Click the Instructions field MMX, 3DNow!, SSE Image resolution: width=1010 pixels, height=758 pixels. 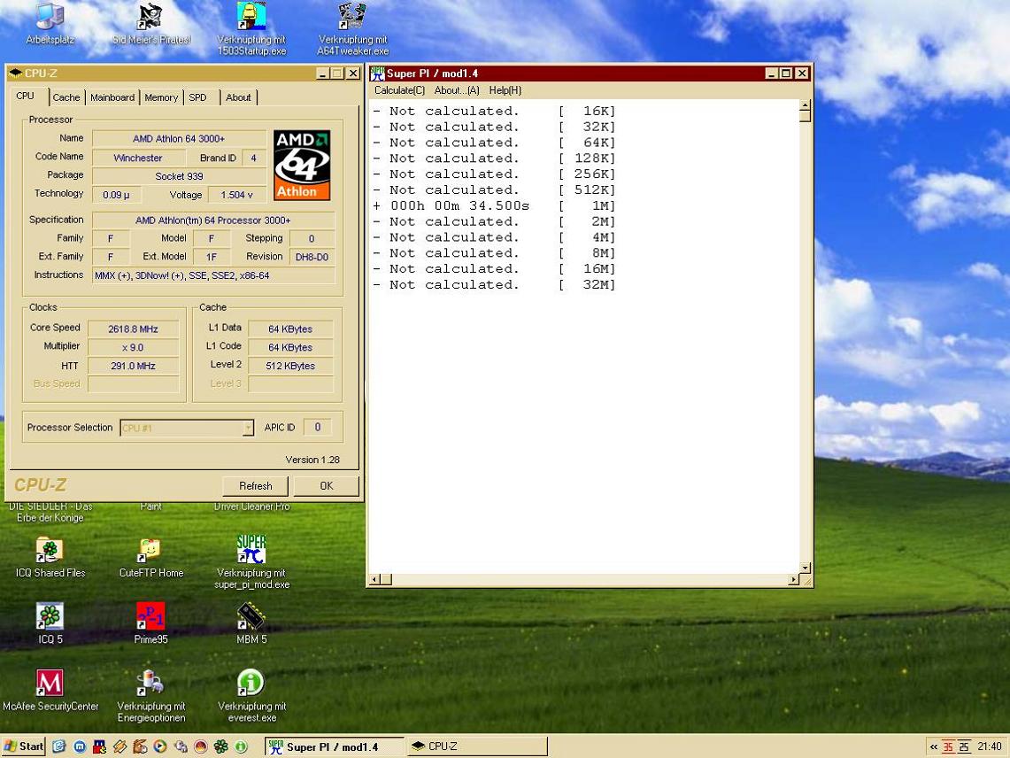[213, 276]
